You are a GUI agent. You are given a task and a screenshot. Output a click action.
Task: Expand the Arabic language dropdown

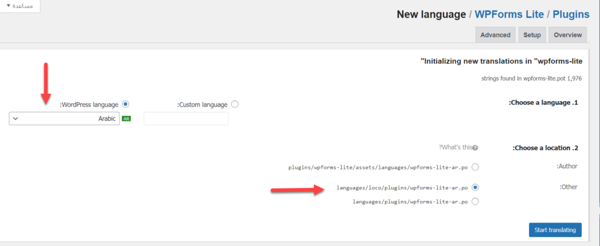point(64,119)
